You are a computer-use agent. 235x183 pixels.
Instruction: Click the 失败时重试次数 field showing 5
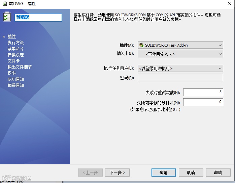[x=203, y=92]
